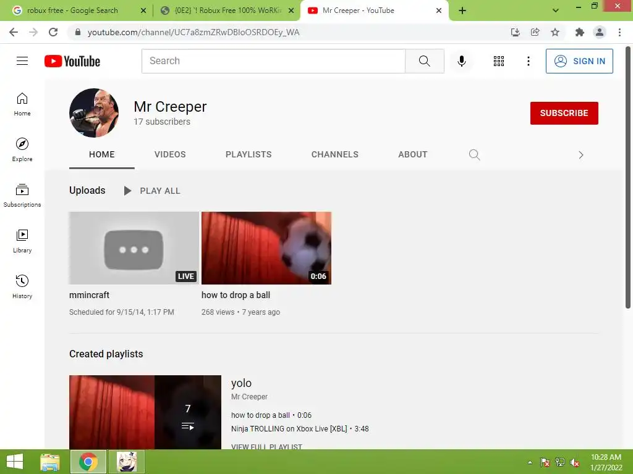Click the muted volume tray icon
The image size is (633, 474).
pyautogui.click(x=575, y=462)
